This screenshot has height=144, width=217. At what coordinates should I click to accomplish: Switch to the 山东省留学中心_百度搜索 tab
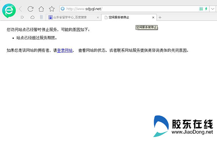point(72,17)
